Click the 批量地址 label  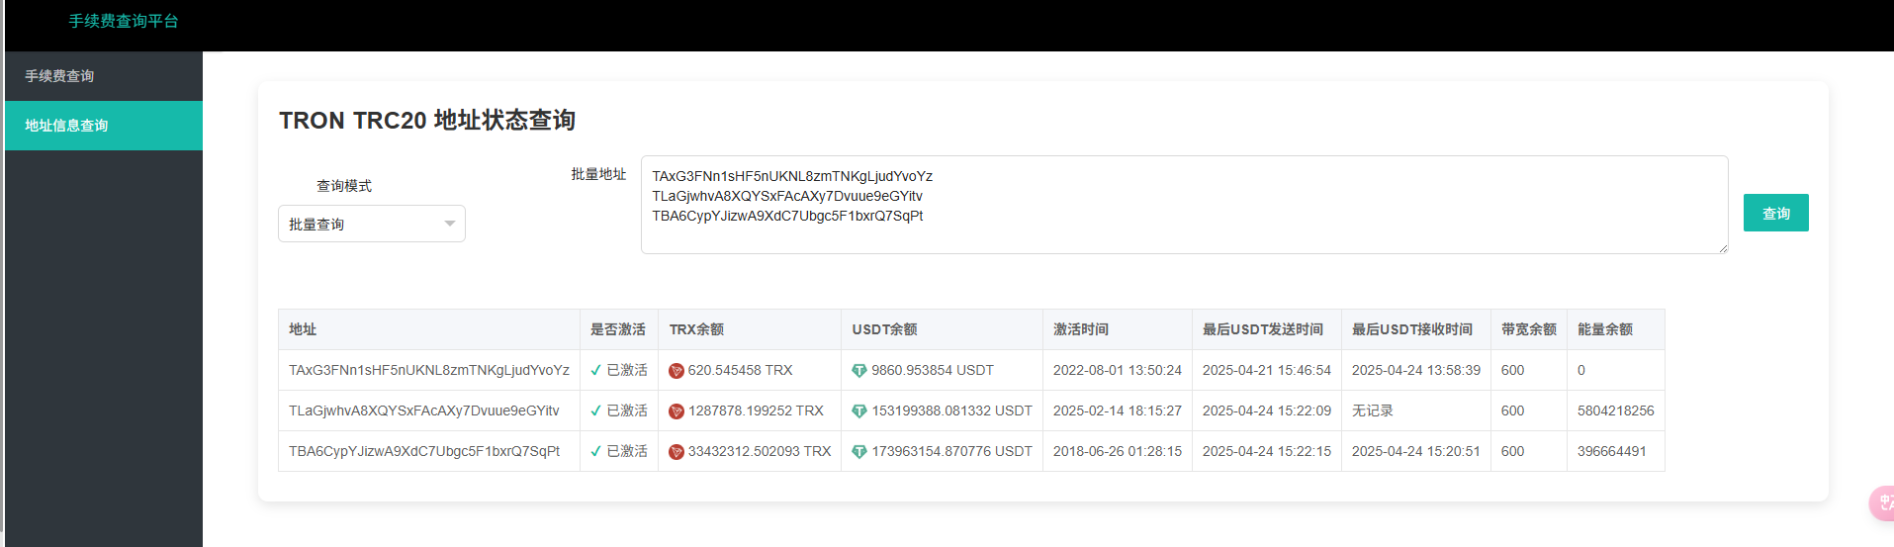pyautogui.click(x=598, y=174)
